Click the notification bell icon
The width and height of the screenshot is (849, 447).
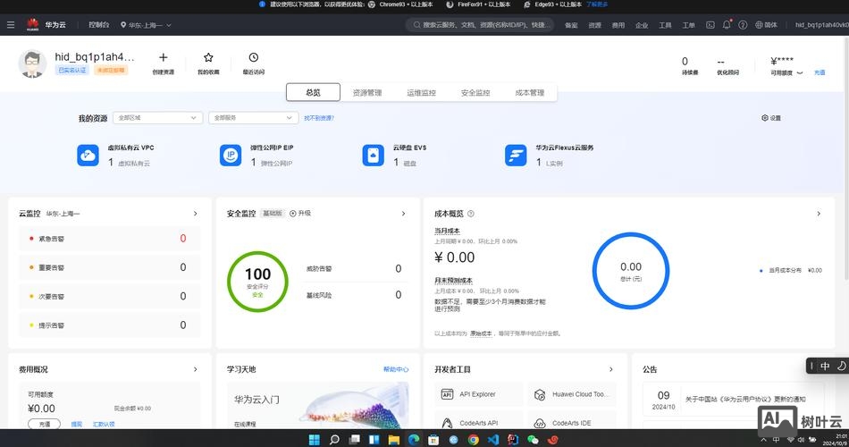(x=726, y=25)
